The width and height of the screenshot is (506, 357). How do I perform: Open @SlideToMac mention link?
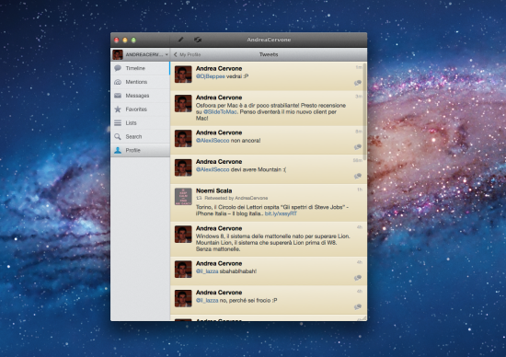tap(220, 111)
